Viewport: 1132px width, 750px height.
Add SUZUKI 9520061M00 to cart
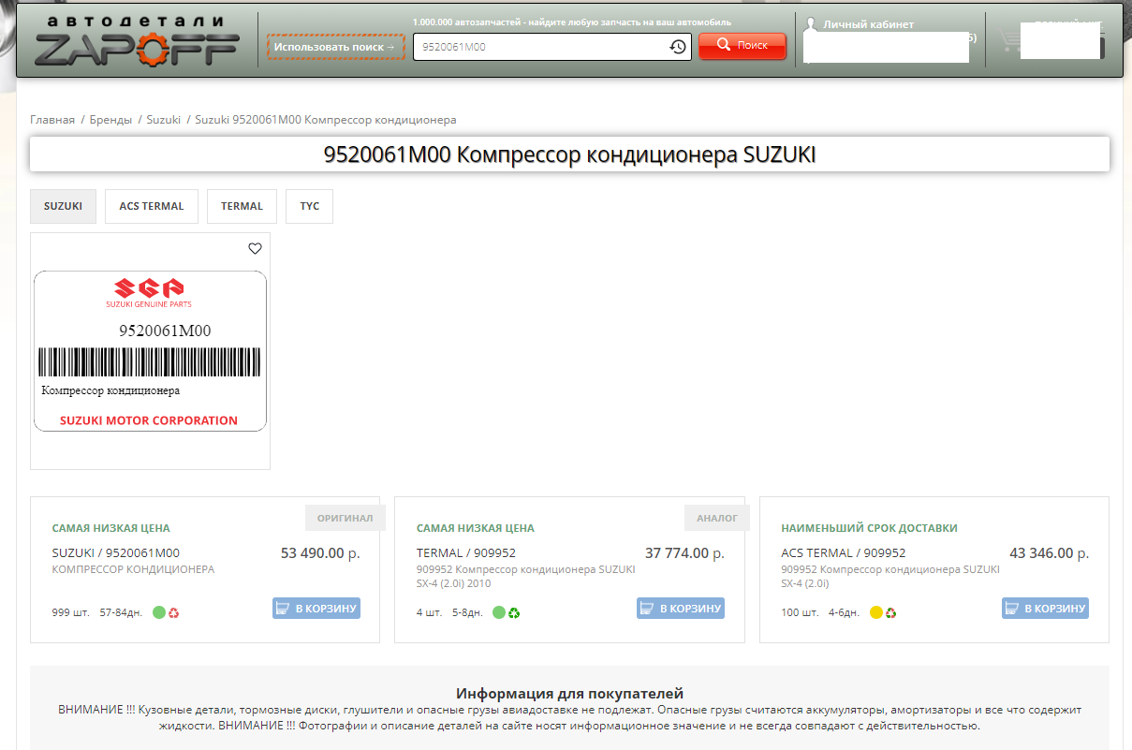click(316, 608)
